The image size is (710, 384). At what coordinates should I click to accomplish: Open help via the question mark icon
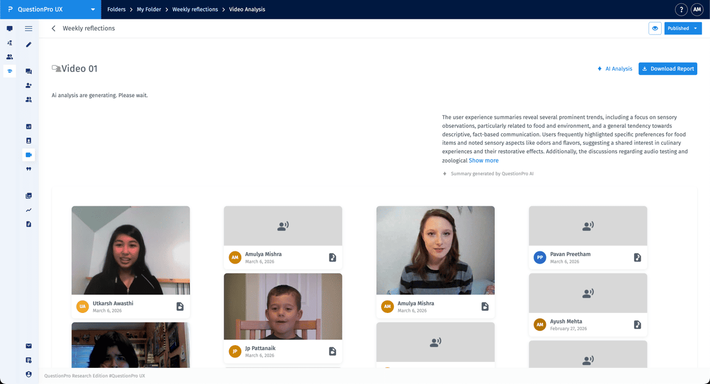pyautogui.click(x=681, y=9)
